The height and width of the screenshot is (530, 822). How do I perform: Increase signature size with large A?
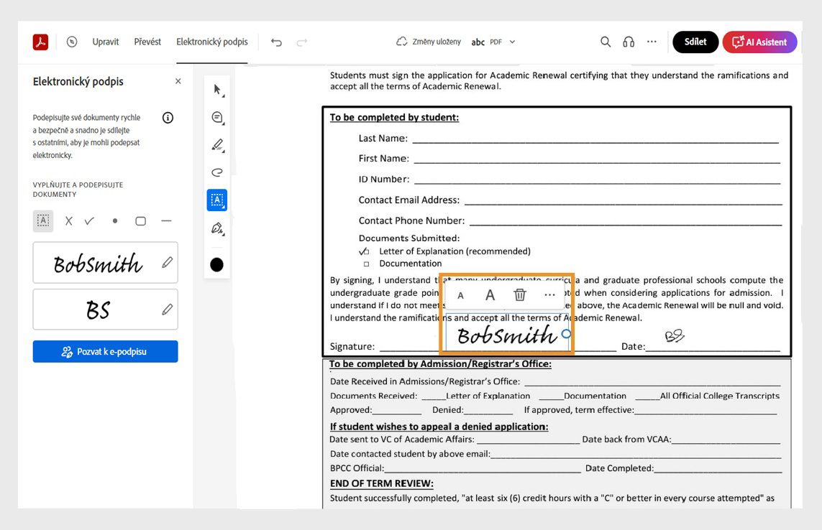(x=490, y=295)
